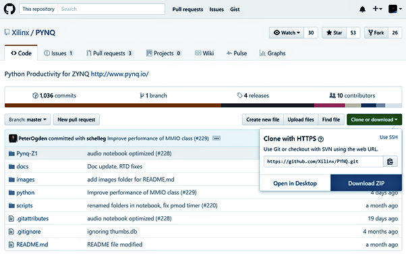Expand the Watch dropdown button
This screenshot has width=406, height=254.
(x=287, y=32)
